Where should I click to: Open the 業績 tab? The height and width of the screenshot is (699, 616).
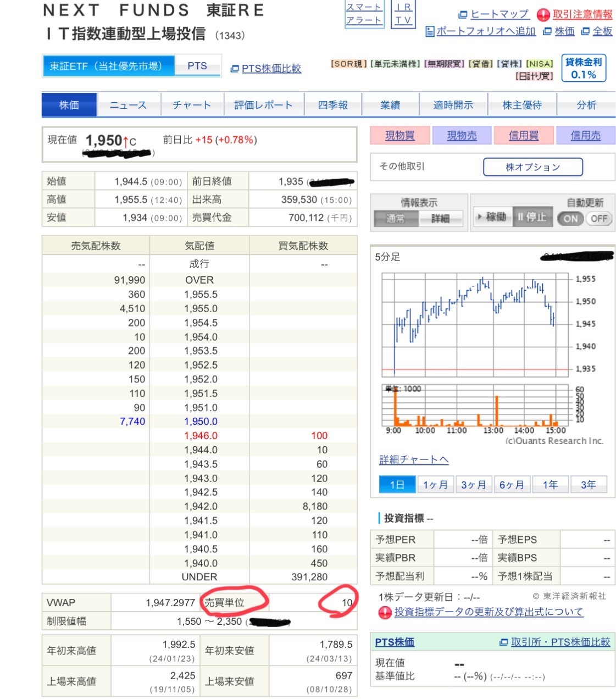coord(390,105)
